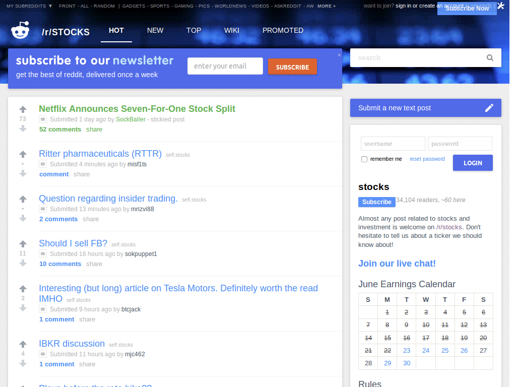
Task: Open the MY SUBREDDITS dropdown
Action: click(x=29, y=6)
